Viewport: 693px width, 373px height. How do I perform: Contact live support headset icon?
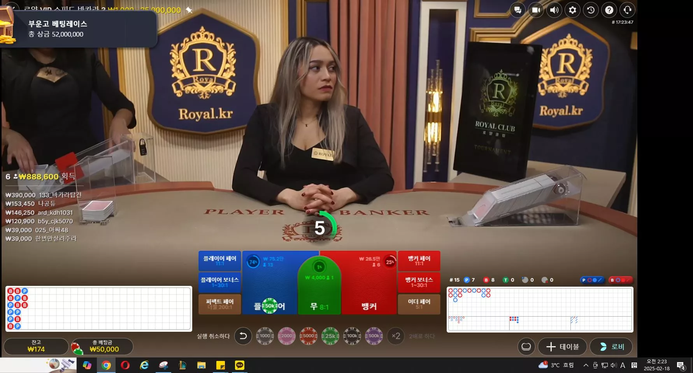[627, 10]
